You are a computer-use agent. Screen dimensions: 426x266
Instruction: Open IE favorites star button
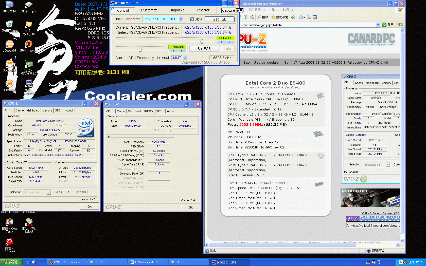tap(280, 17)
